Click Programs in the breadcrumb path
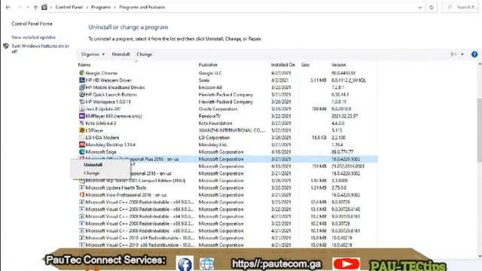The image size is (482, 271). coord(101,7)
